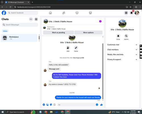Search in conversation with magnifier icon
142x114 pixels.
click(x=126, y=36)
